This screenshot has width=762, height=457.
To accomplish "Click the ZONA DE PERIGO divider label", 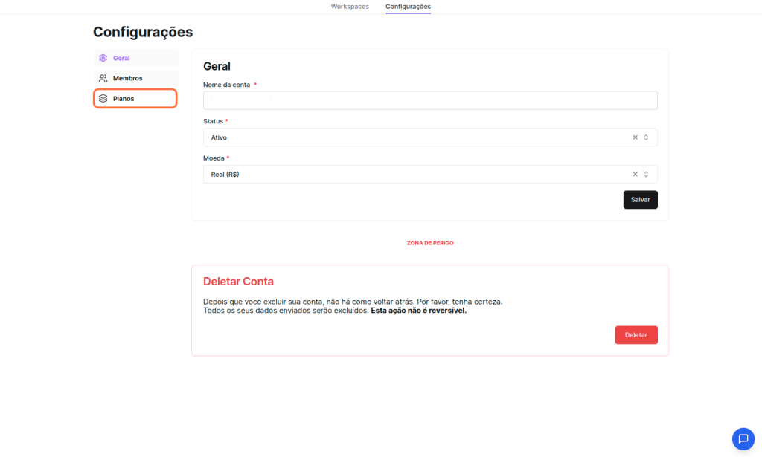I will (x=430, y=243).
